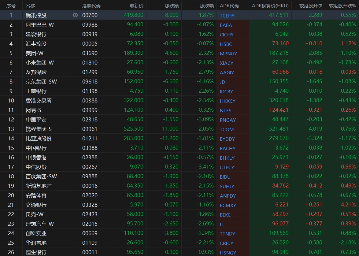Sort by 涨跌幅 column header
The image size is (359, 256).
coord(207,6)
